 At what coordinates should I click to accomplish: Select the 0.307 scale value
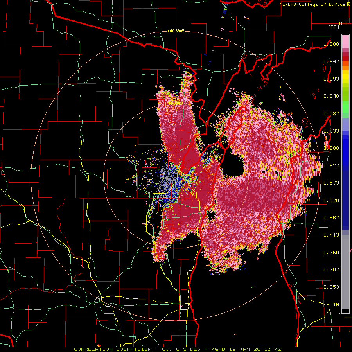click(331, 269)
